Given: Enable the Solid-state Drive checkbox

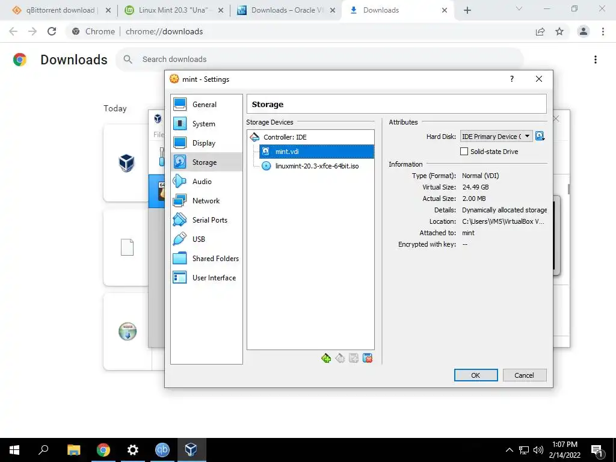Looking at the screenshot, I should click(x=464, y=152).
